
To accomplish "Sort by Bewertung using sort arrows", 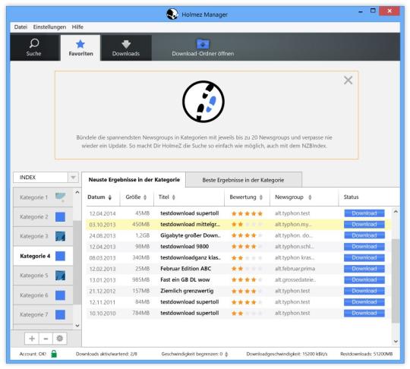I will [x=260, y=197].
